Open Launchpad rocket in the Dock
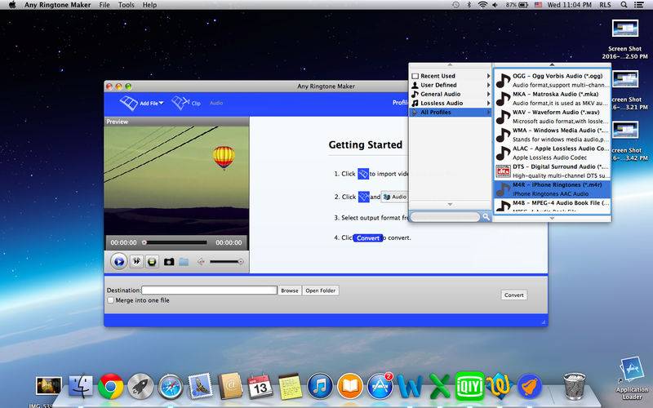Viewport: 653px width, 408px height. (140, 386)
